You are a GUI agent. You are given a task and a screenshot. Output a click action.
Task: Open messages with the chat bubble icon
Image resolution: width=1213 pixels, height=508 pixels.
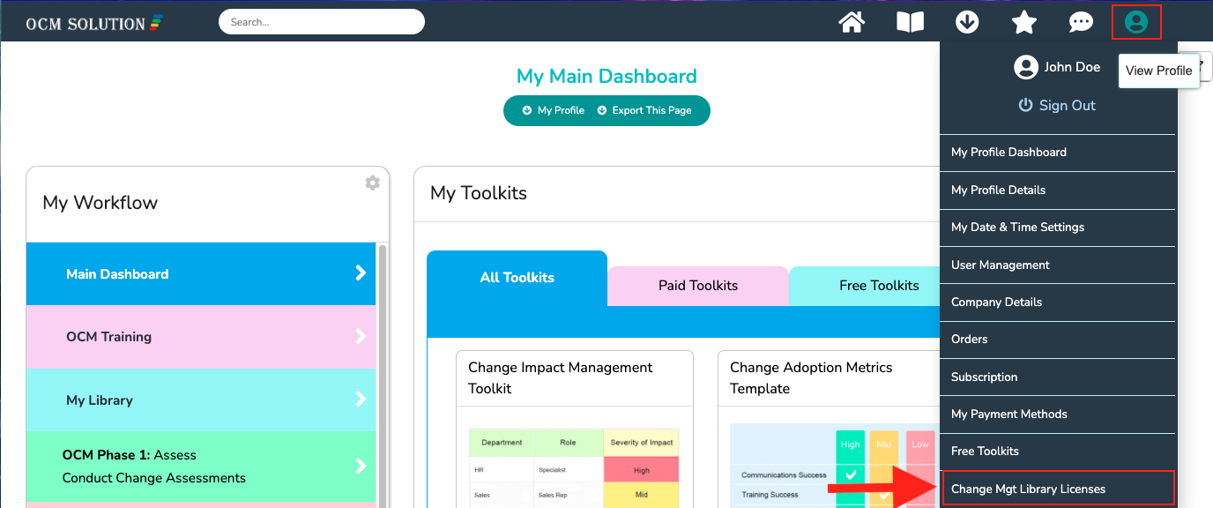click(x=1081, y=21)
